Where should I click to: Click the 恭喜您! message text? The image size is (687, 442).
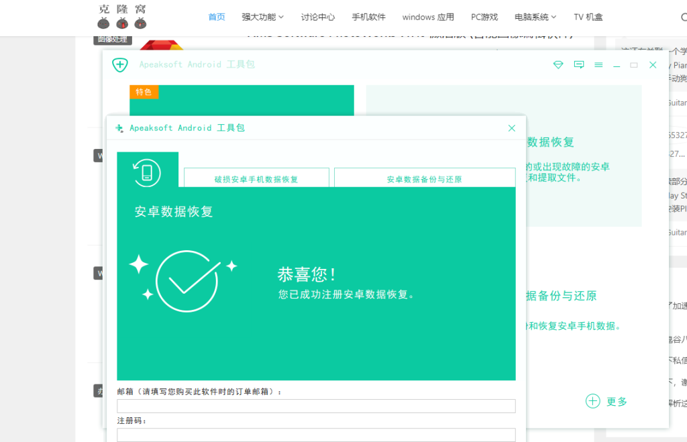pyautogui.click(x=307, y=274)
